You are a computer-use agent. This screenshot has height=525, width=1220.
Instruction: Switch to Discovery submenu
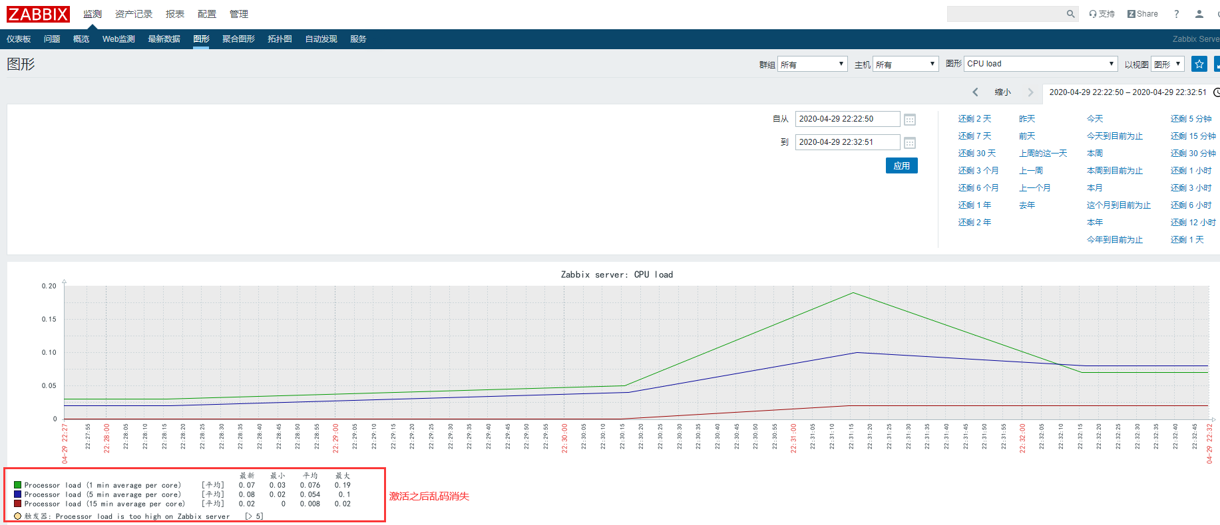pyautogui.click(x=321, y=39)
